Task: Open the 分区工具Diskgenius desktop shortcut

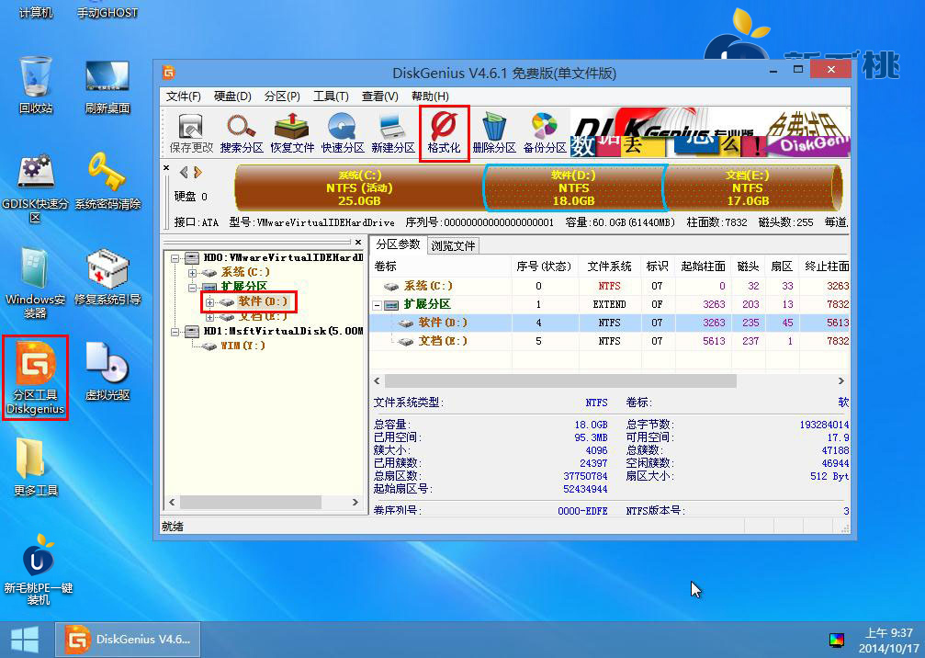Action: click(35, 377)
